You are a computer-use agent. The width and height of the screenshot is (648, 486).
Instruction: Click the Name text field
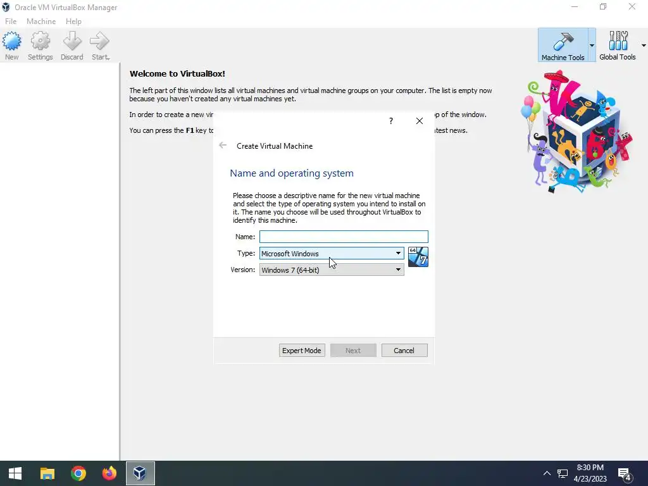coord(344,237)
